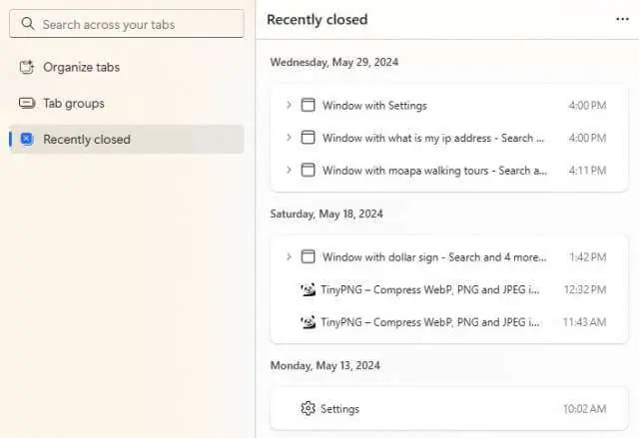Open the three-dot more options menu
639x438 pixels.
(x=622, y=19)
